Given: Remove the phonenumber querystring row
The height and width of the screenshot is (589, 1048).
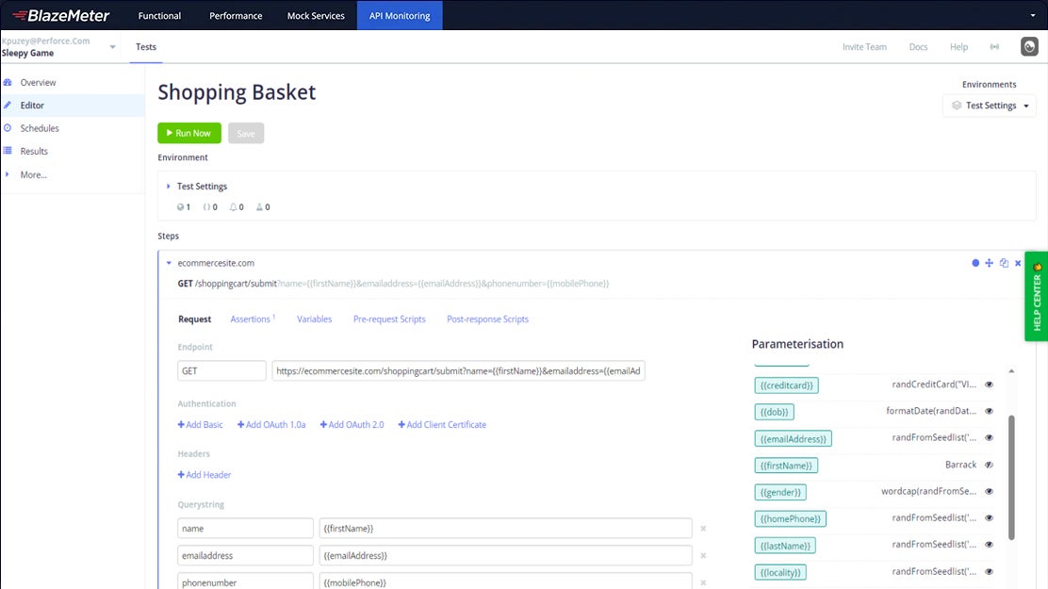Looking at the screenshot, I should (703, 583).
